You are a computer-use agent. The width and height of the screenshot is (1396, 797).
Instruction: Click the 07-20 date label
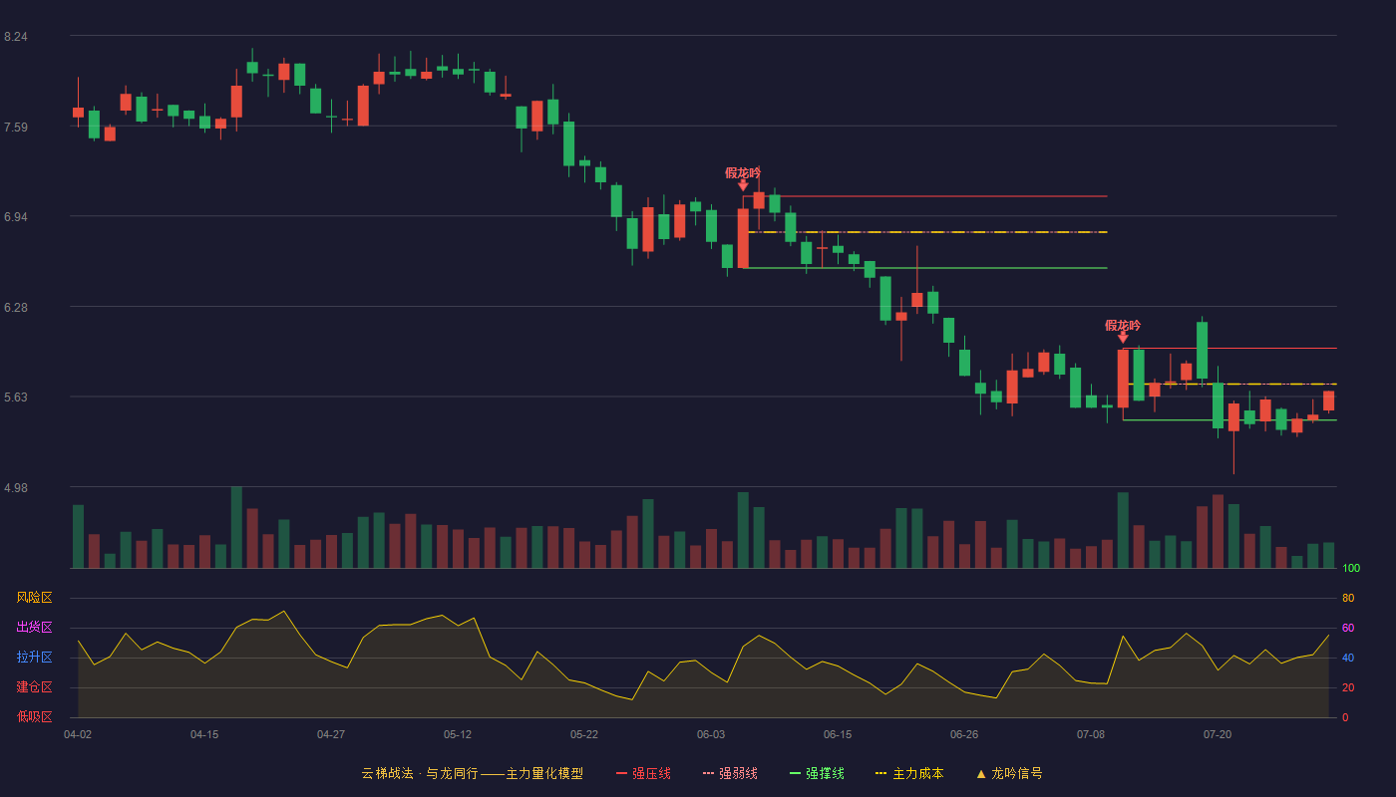(x=1218, y=734)
